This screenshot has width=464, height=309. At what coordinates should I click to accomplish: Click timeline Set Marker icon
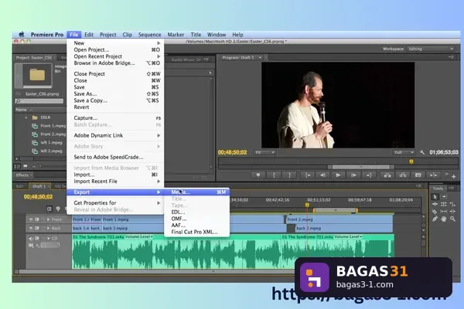pyautogui.click(x=58, y=209)
